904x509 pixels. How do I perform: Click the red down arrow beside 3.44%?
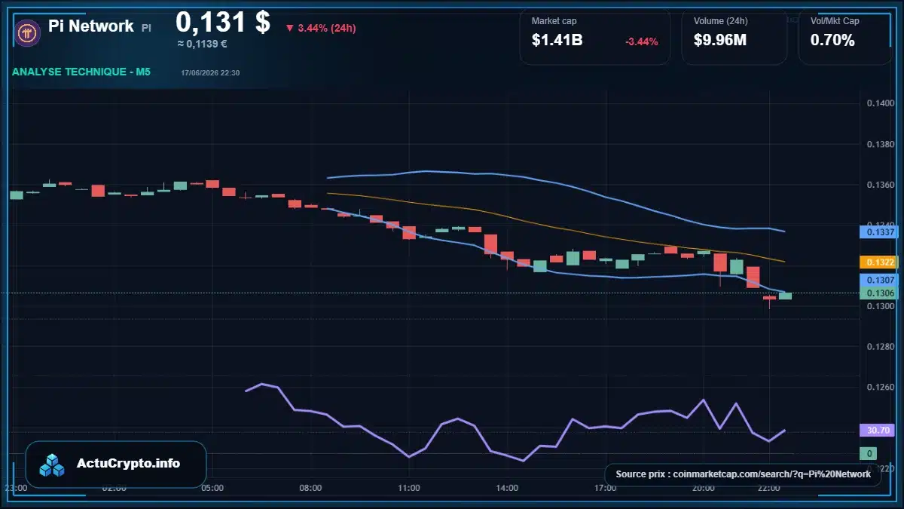coord(290,28)
